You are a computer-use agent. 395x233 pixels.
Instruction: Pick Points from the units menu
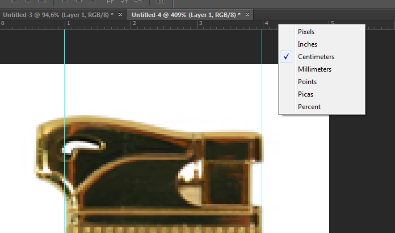307,82
